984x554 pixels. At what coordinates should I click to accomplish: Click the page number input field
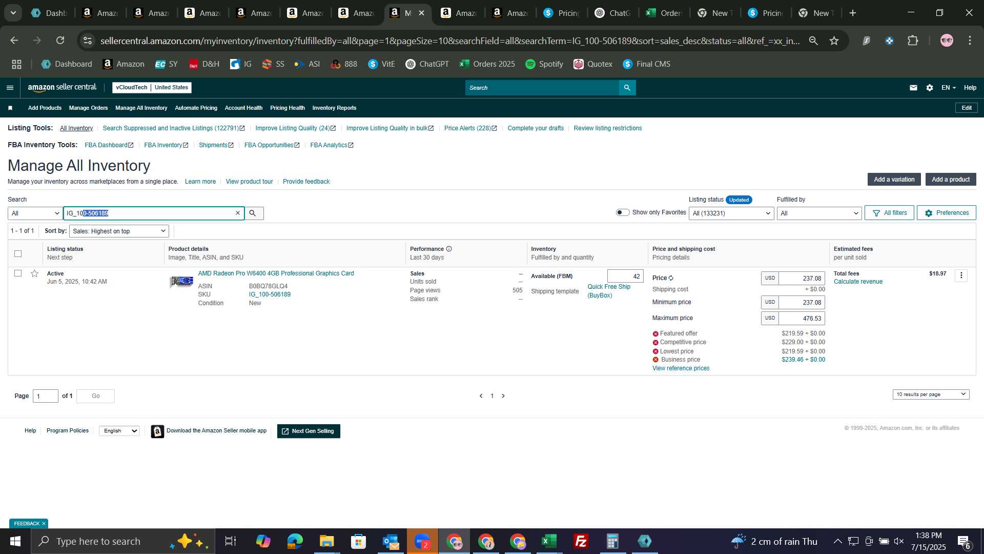coord(46,396)
